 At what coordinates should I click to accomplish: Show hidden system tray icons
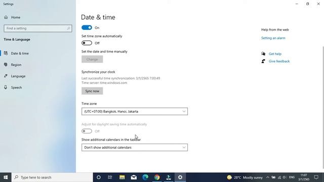tap(268, 177)
